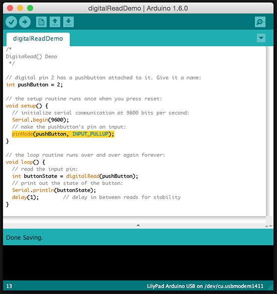Save the sketch with the down-arrow button
The image size is (277, 294).
click(69, 22)
